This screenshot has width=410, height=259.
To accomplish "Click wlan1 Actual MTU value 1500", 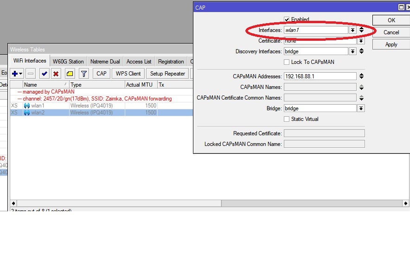I will pyautogui.click(x=151, y=106).
